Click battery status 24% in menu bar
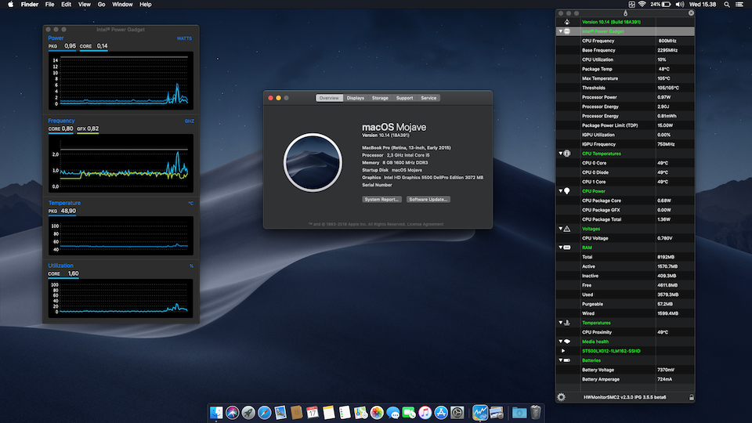 tap(660, 5)
